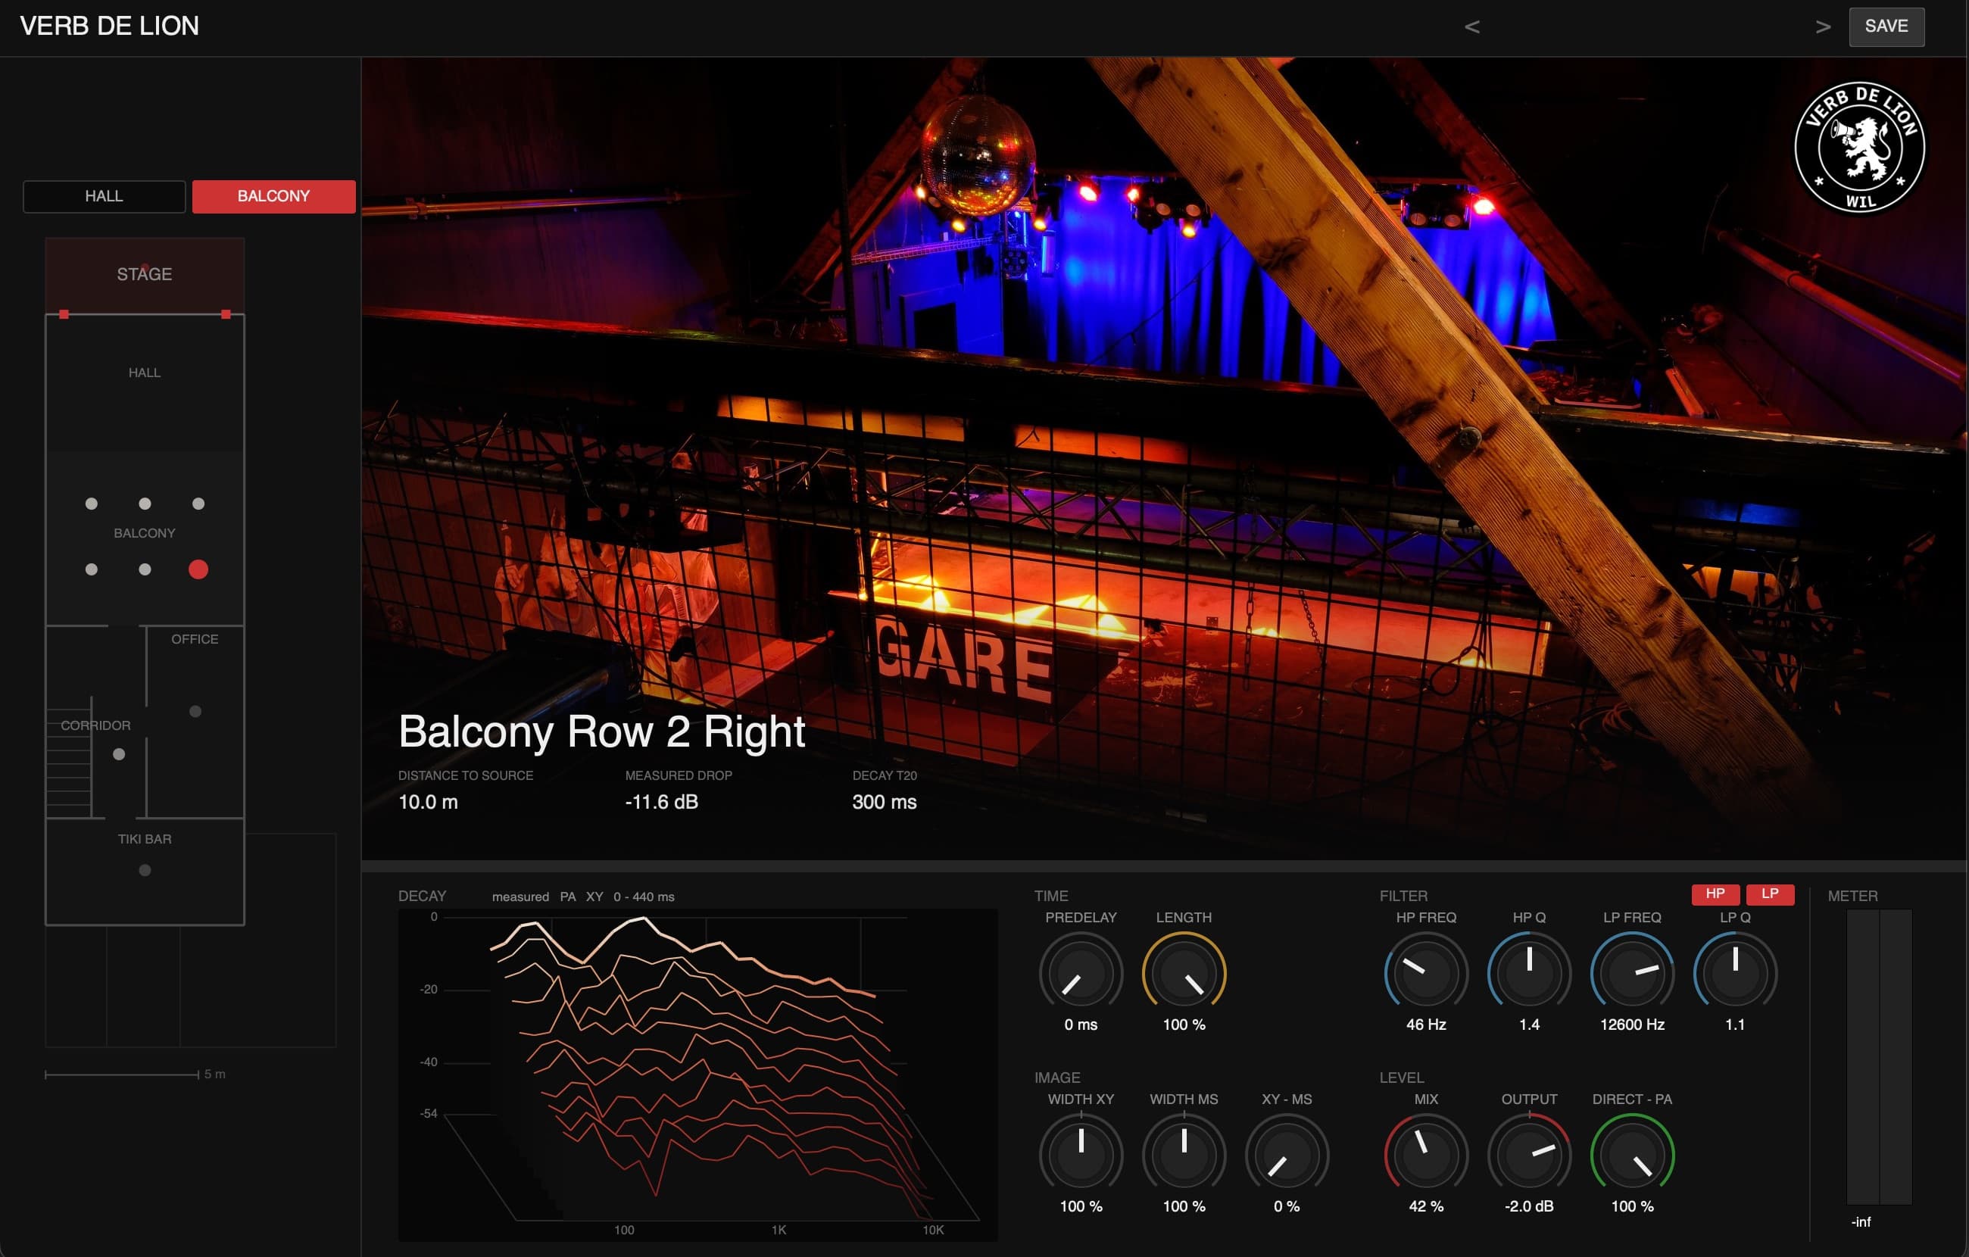
Task: Click the XY - MS knob
Action: (x=1287, y=1155)
